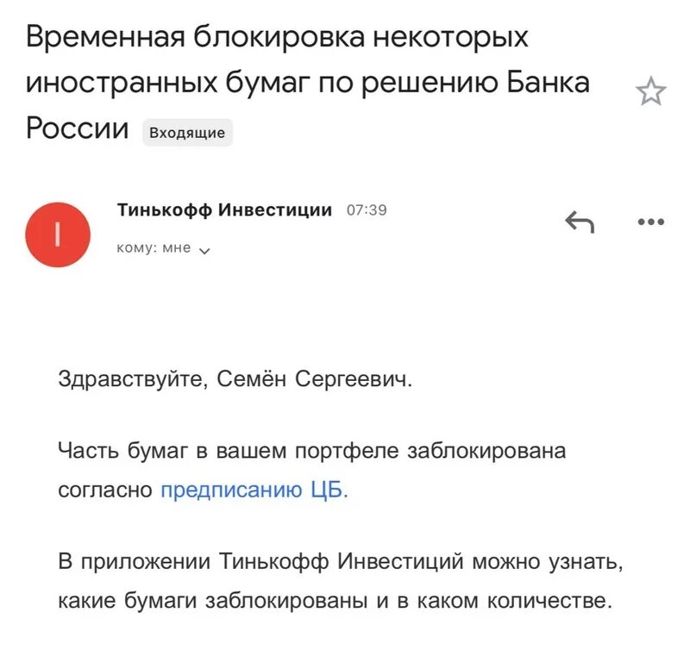
Task: Reply using the curved arrow icon
Action: click(580, 222)
